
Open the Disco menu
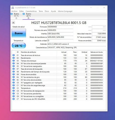tap(47, 11)
